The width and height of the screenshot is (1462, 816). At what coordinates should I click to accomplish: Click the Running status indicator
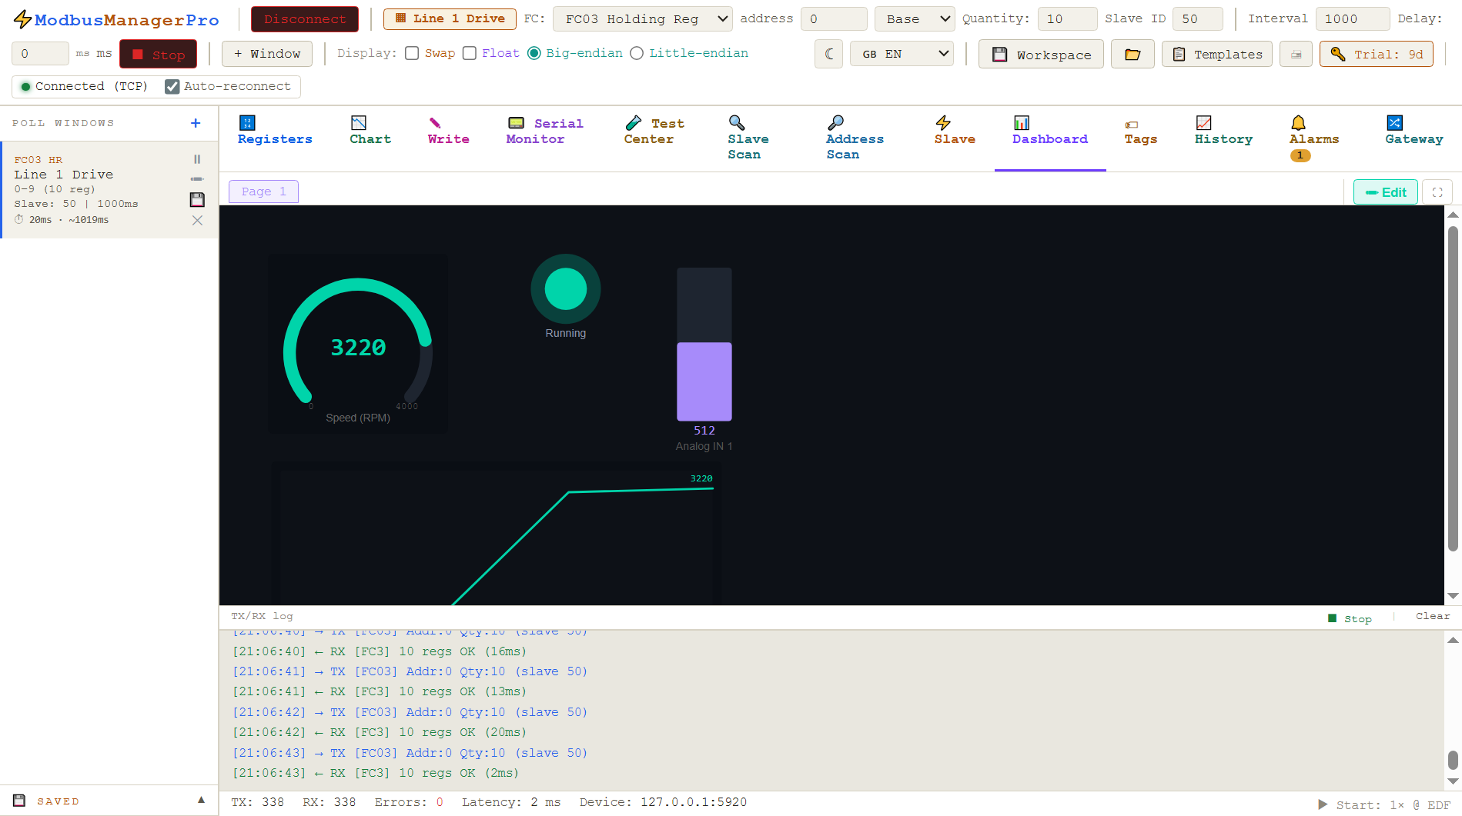coord(566,297)
